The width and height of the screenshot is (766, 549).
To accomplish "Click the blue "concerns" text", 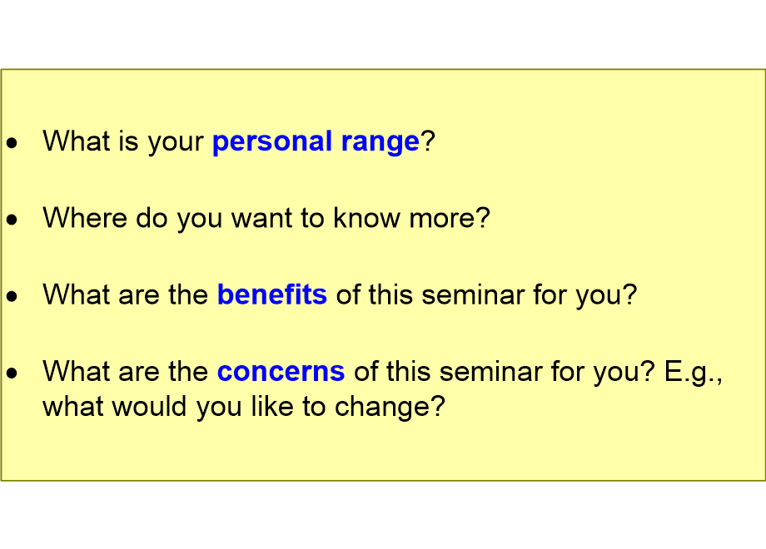I will [281, 371].
